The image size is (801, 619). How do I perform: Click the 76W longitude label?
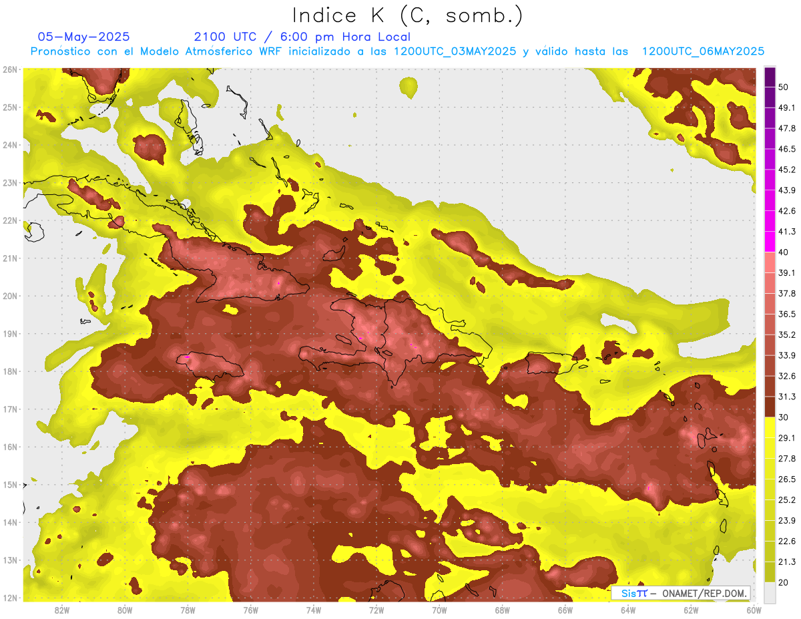250,610
